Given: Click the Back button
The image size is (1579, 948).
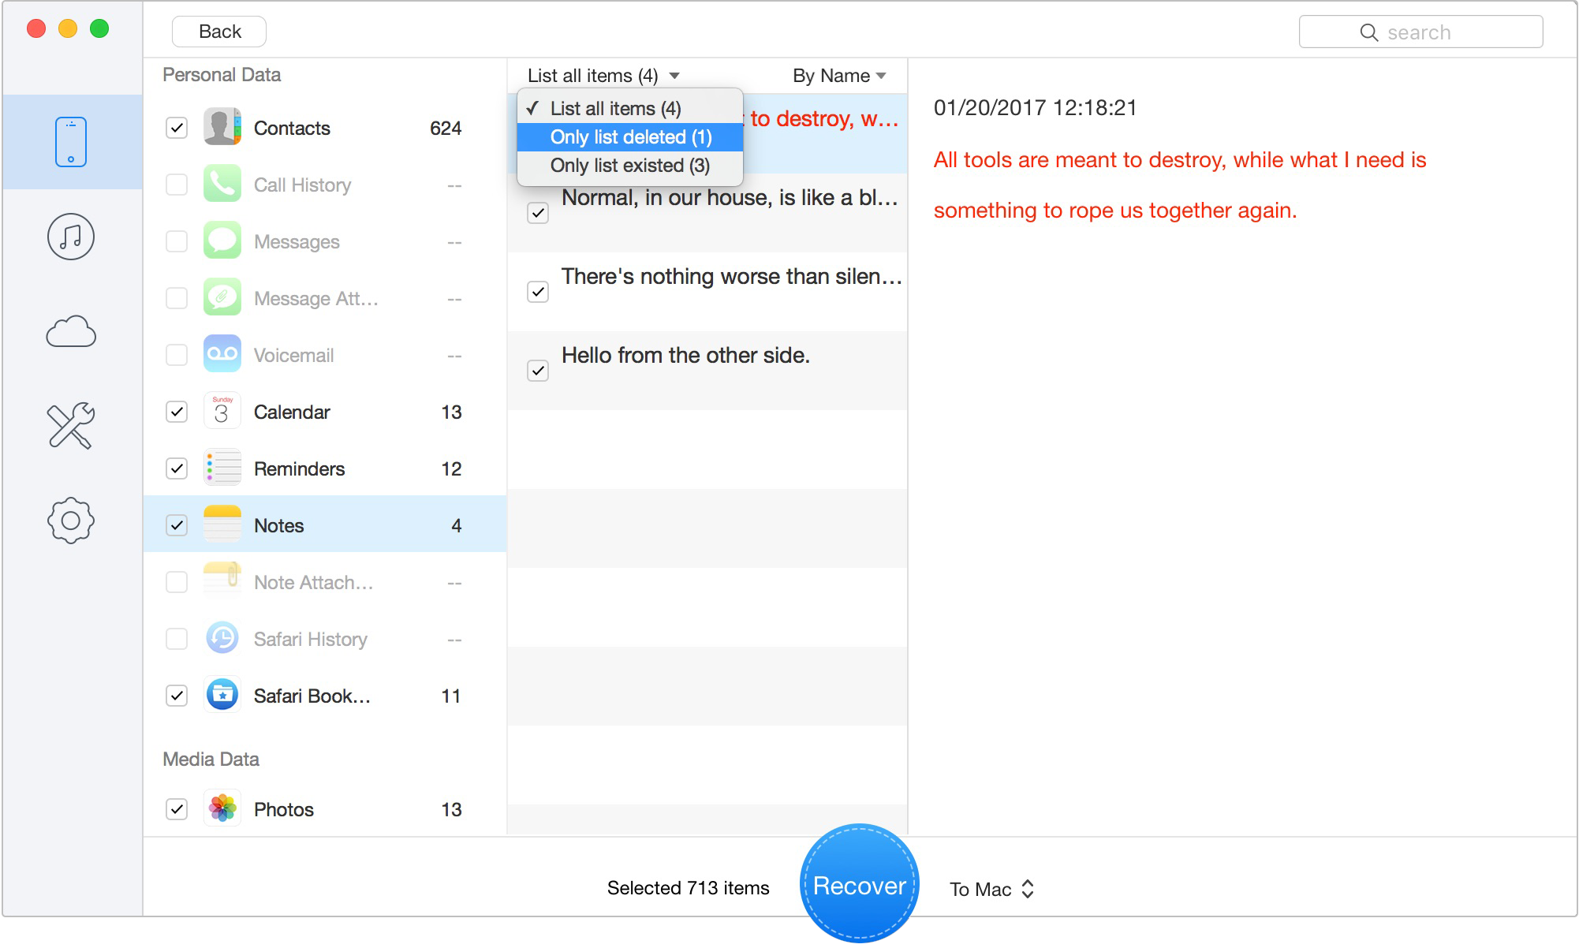Looking at the screenshot, I should tap(219, 32).
